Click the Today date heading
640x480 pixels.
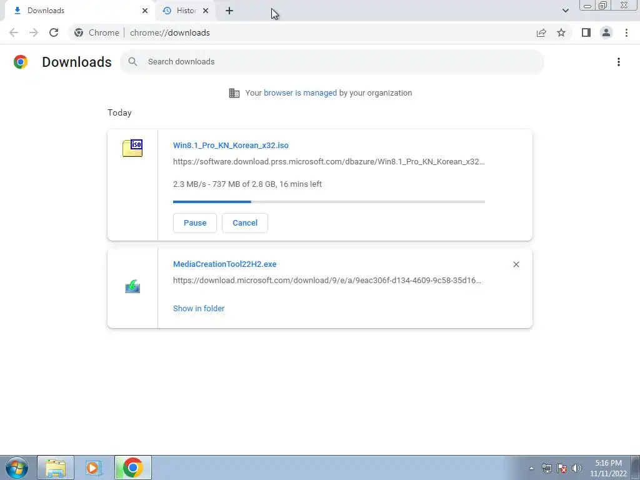point(119,112)
